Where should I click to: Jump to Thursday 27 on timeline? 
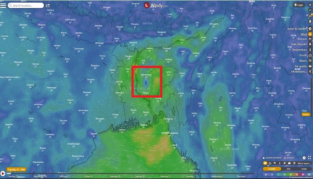65,177
